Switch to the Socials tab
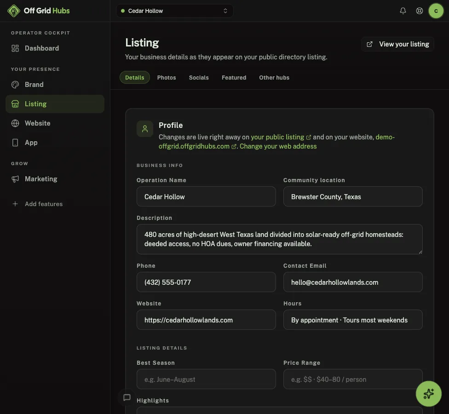Viewport: 449px width, 414px height. pyautogui.click(x=199, y=77)
